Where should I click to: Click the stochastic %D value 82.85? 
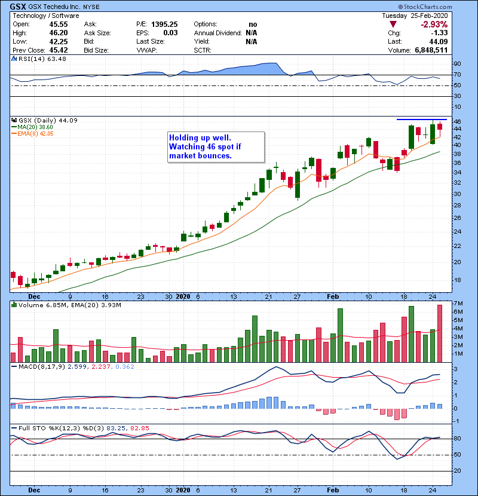pyautogui.click(x=139, y=428)
